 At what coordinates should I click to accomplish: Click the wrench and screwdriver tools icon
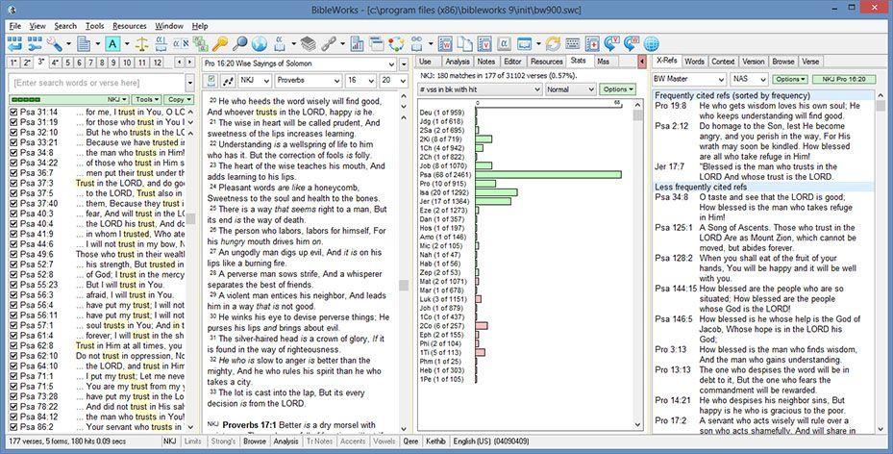tap(54, 43)
